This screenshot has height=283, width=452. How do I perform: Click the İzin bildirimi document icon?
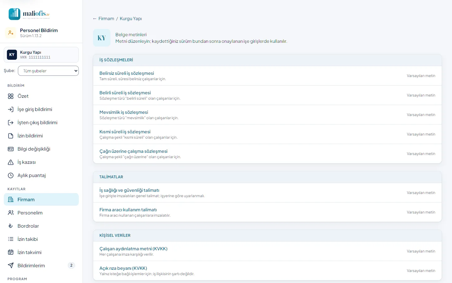[11, 136]
